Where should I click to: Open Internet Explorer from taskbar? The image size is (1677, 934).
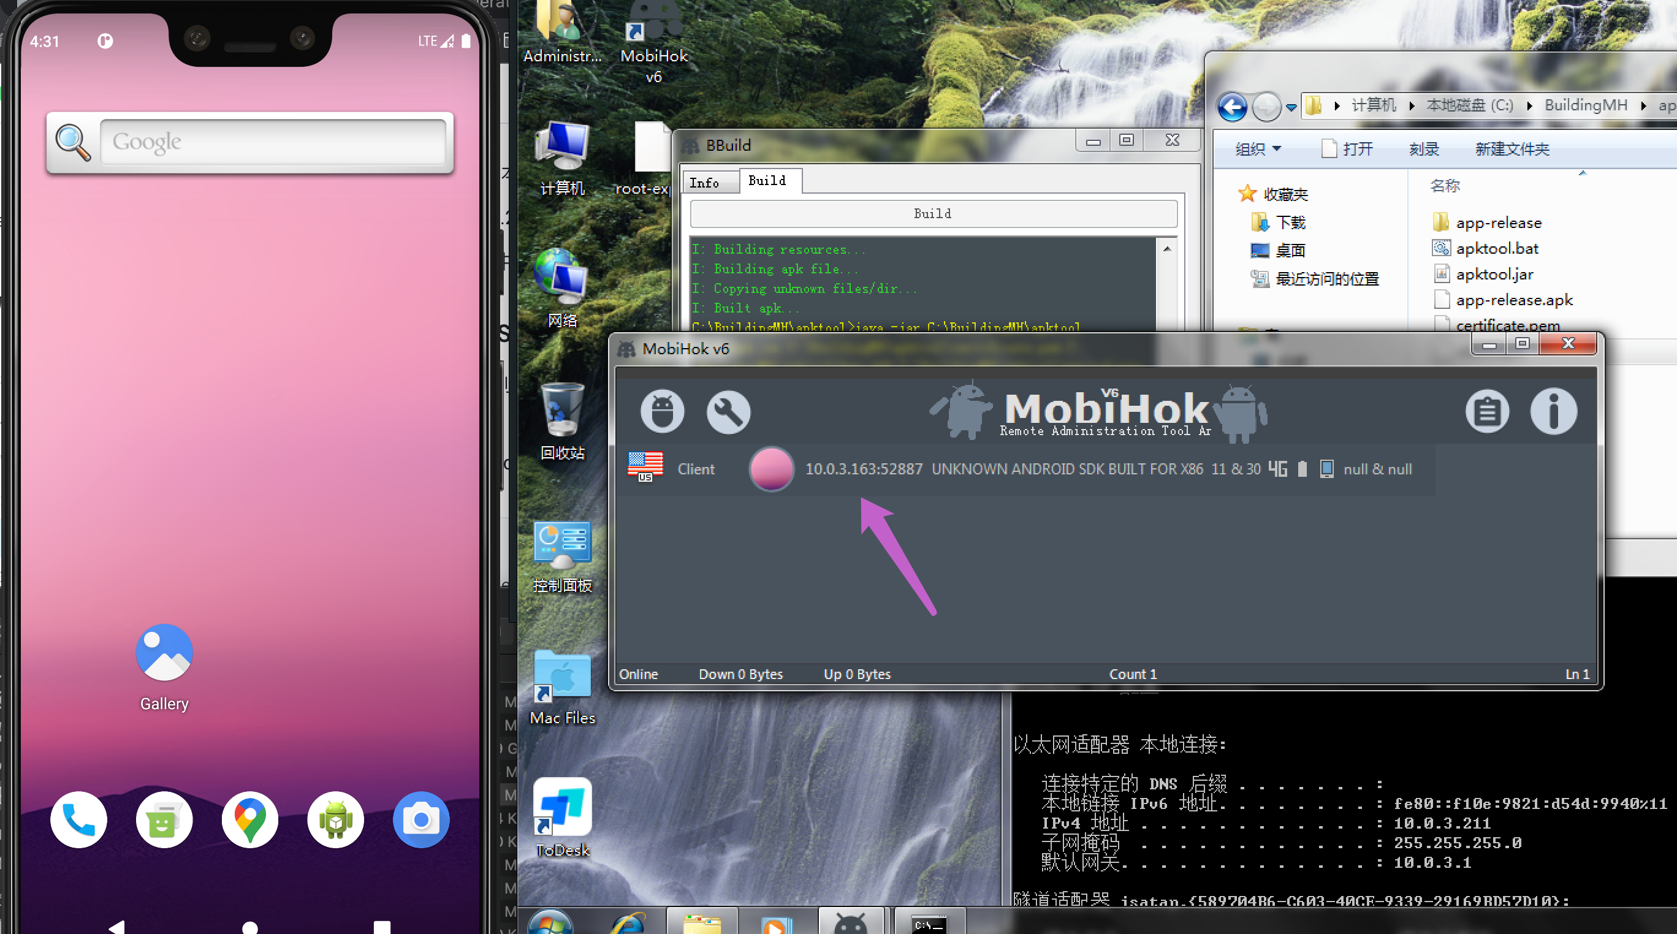pyautogui.click(x=628, y=923)
